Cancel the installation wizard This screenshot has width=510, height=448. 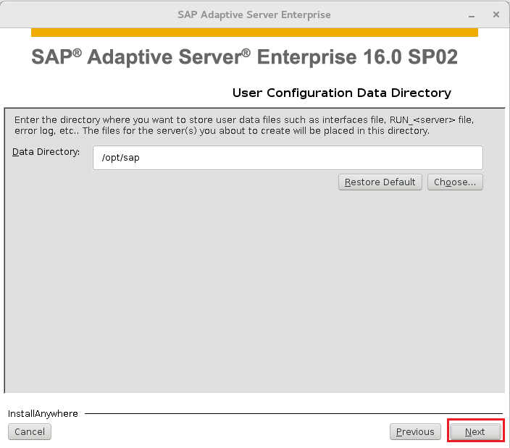pos(30,431)
